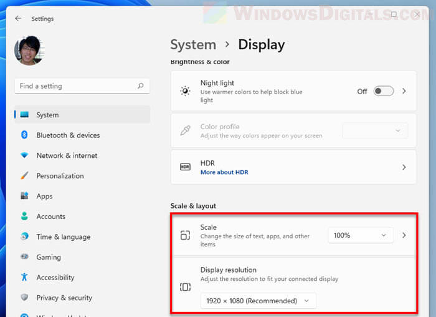Expand Scale custom settings chevron
The height and width of the screenshot is (317, 436).
(404, 235)
